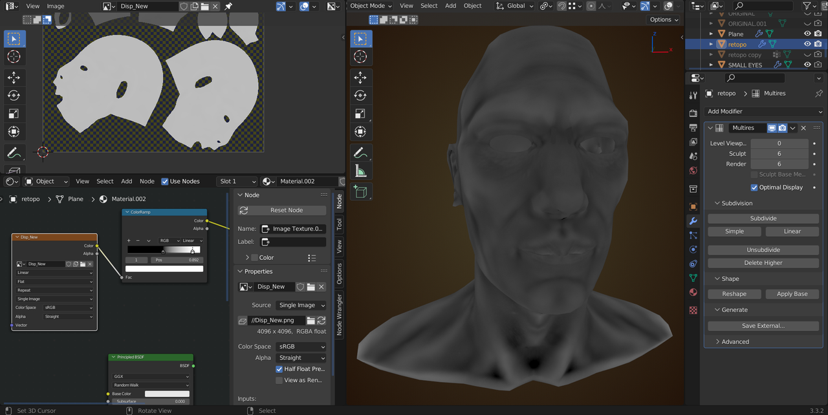Open the Select menu in 3D viewport

pyautogui.click(x=429, y=6)
